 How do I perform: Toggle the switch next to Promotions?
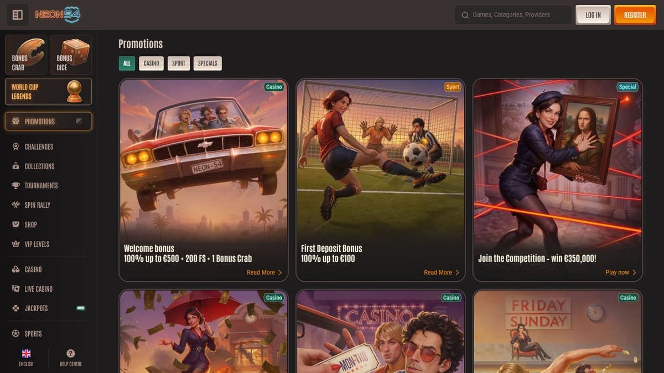click(x=79, y=121)
